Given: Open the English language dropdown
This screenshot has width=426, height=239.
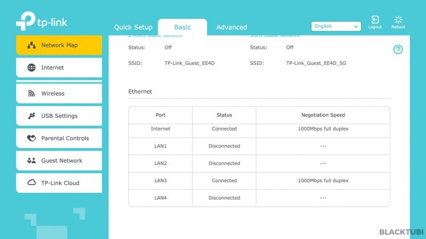Looking at the screenshot, I should (x=336, y=26).
